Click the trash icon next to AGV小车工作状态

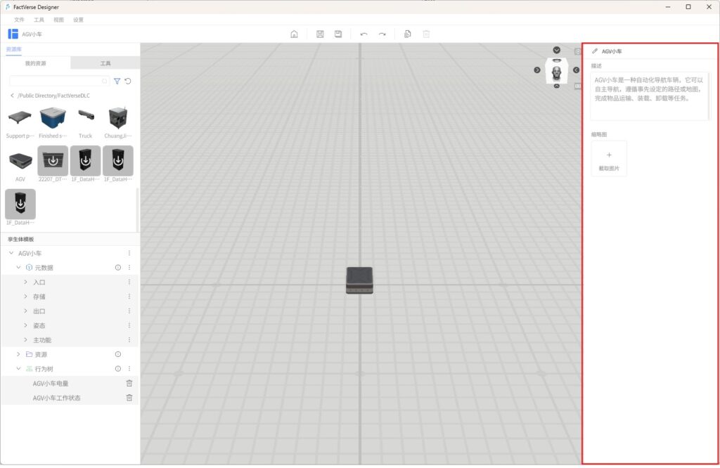point(129,398)
